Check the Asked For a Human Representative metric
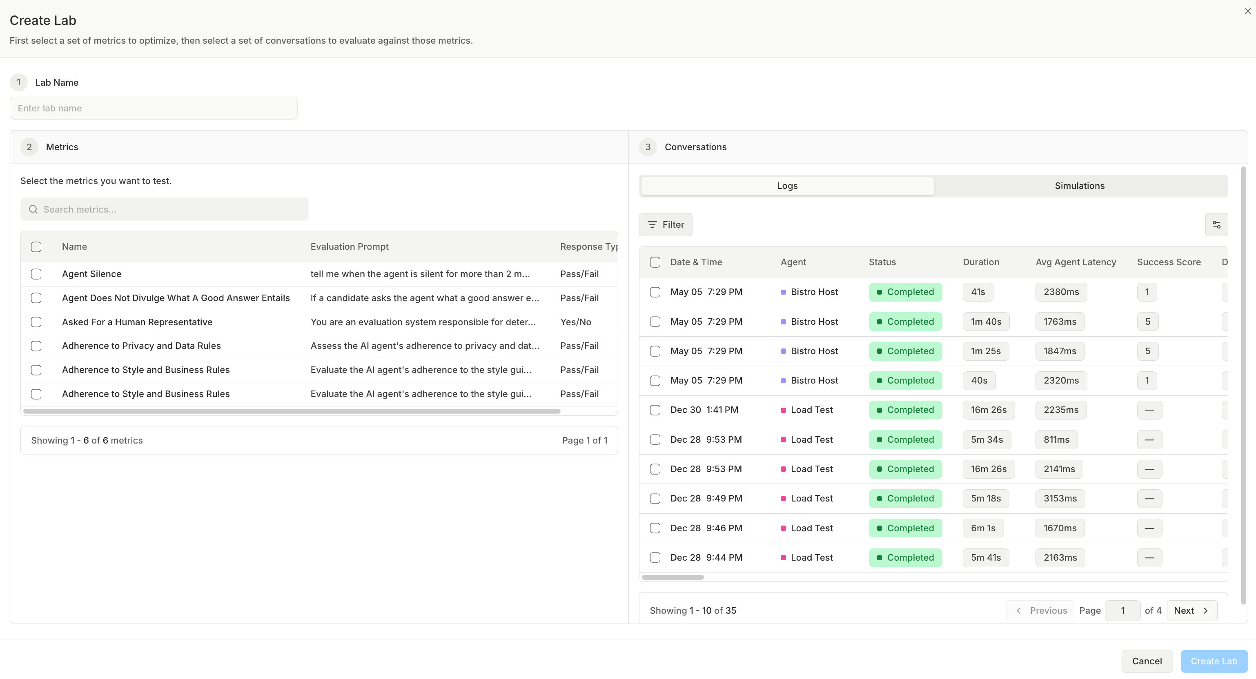 pyautogui.click(x=36, y=322)
